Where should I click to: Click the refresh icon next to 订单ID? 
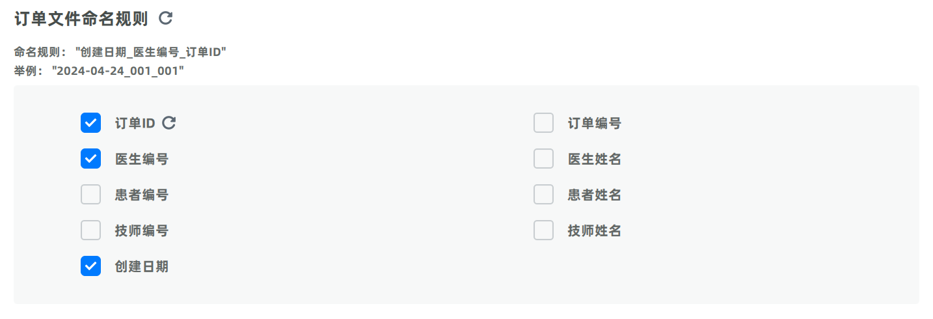coord(169,122)
